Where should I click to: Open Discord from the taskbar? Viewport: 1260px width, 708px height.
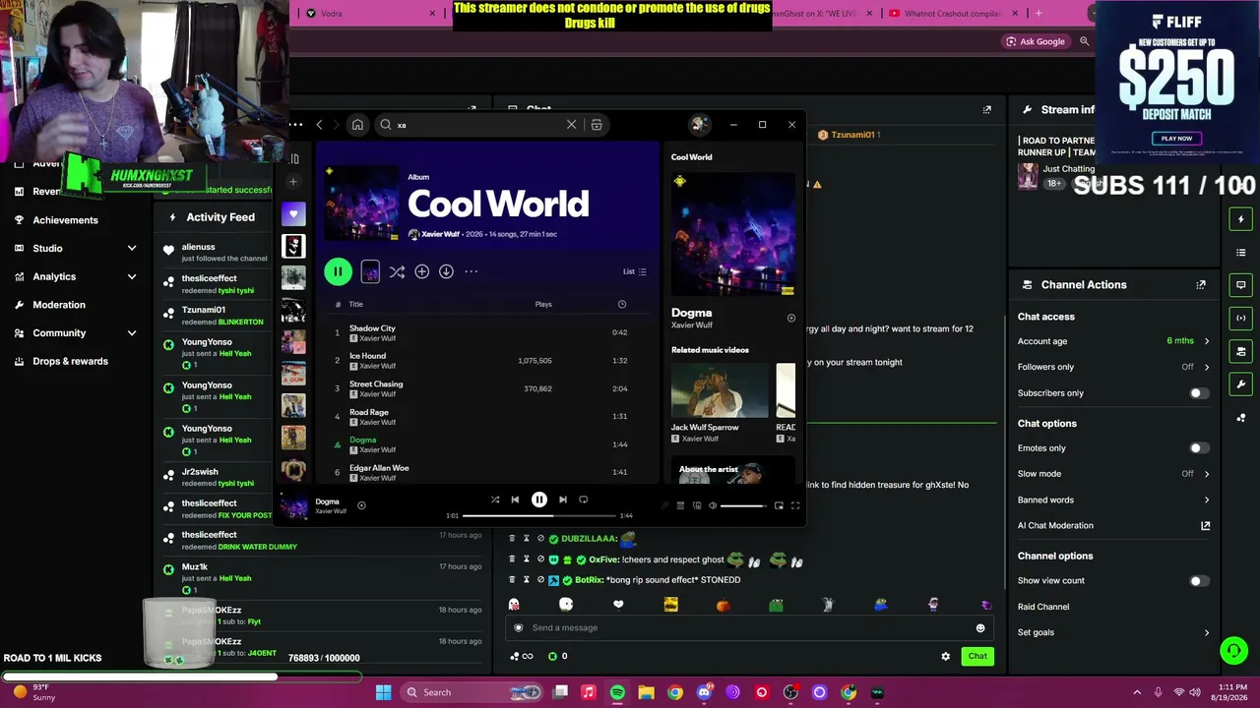coord(704,692)
